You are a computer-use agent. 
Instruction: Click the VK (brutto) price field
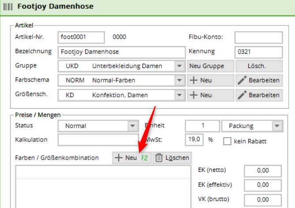pos(263,200)
